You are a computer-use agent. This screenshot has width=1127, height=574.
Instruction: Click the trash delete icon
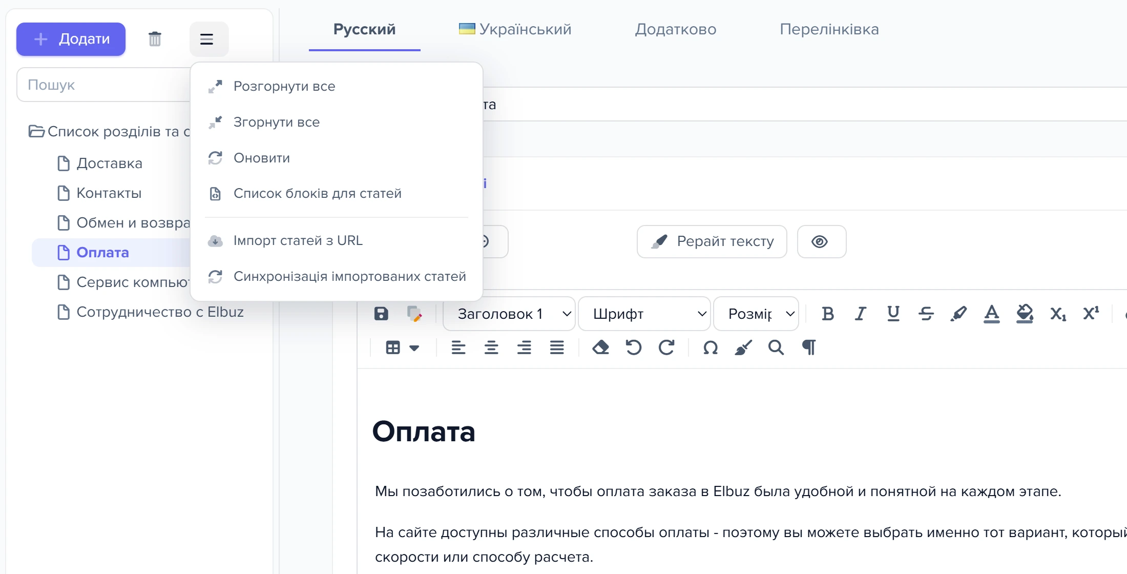coord(155,39)
